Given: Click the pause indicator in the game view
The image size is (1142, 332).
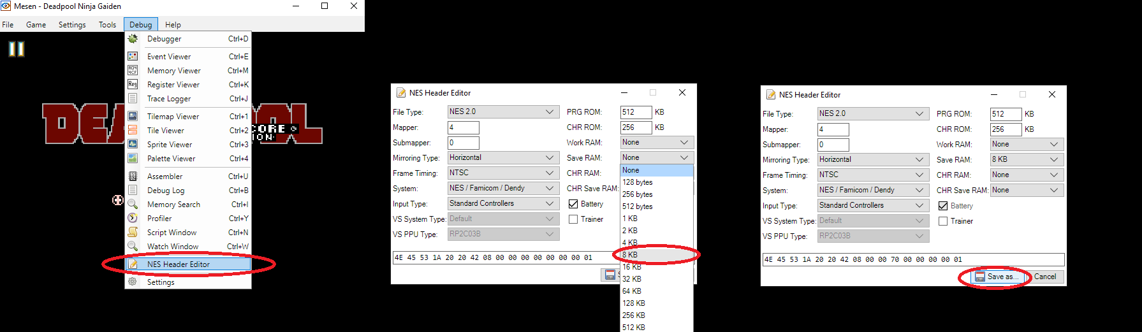Looking at the screenshot, I should pos(17,49).
